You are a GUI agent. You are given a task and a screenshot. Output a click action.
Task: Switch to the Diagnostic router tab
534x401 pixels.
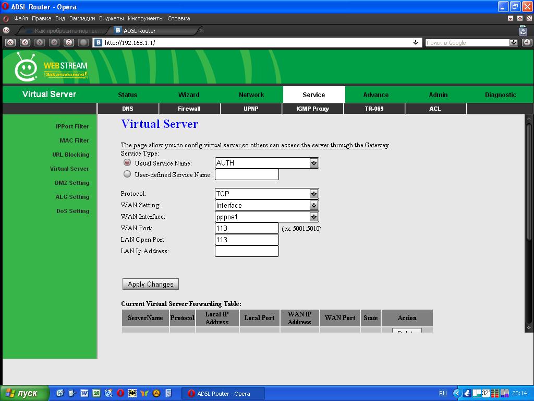coord(501,95)
